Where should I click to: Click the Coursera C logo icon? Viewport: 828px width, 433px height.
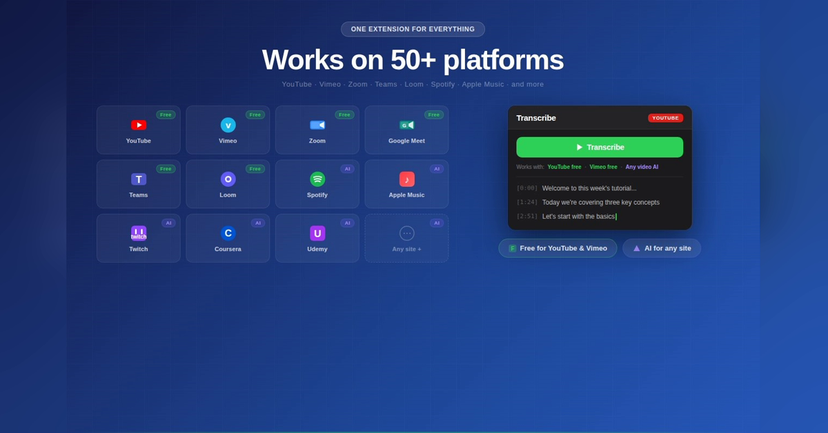[x=228, y=233]
